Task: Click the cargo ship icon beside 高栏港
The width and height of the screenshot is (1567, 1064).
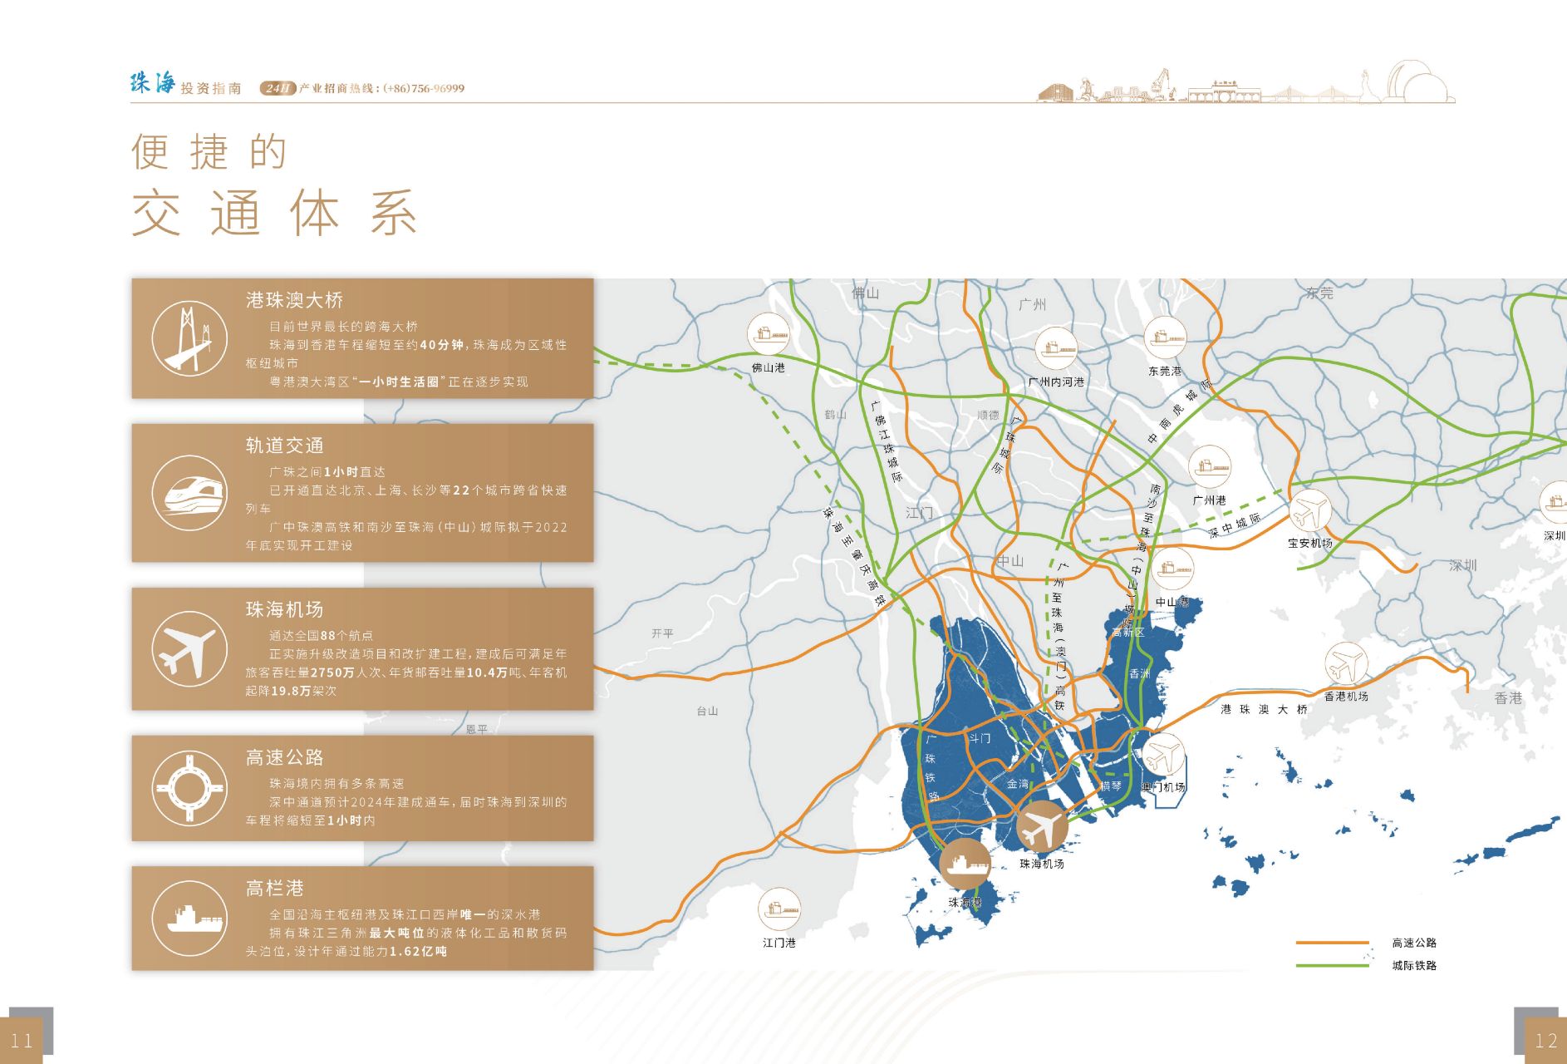Action: pos(189,919)
